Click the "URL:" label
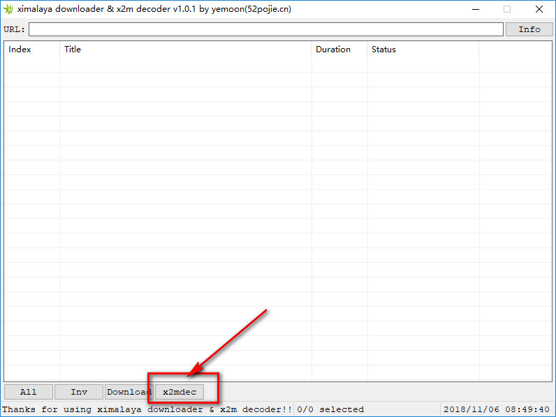This screenshot has height=417, width=556. (x=15, y=29)
